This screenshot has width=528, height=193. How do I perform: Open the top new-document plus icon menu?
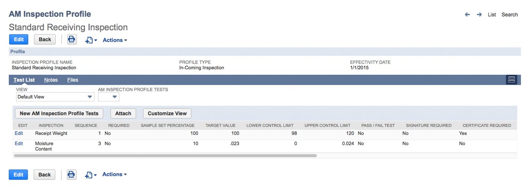point(91,40)
